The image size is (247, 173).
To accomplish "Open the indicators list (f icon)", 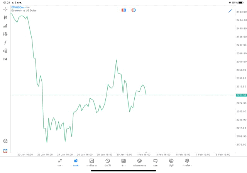I will tap(5, 42).
